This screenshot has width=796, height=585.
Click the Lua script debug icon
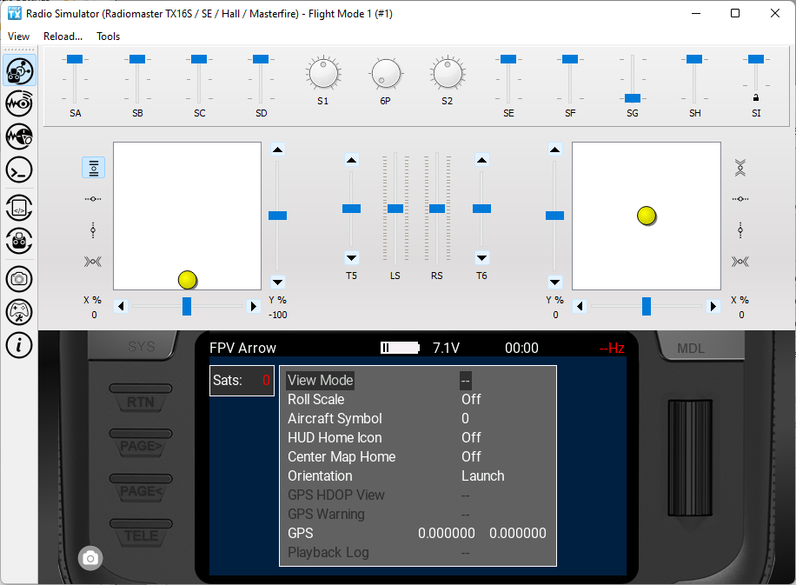pos(19,208)
